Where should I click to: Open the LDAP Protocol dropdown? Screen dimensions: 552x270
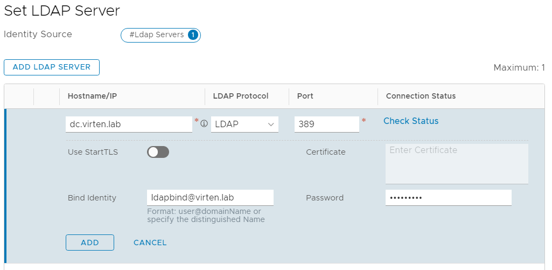click(244, 124)
